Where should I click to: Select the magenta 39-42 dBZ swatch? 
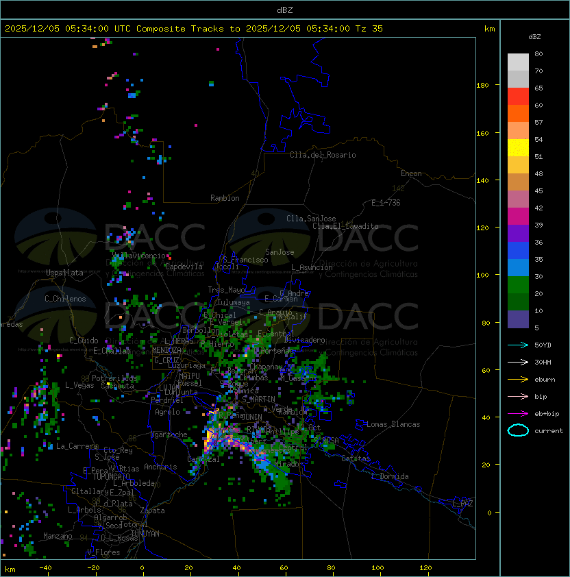point(518,217)
